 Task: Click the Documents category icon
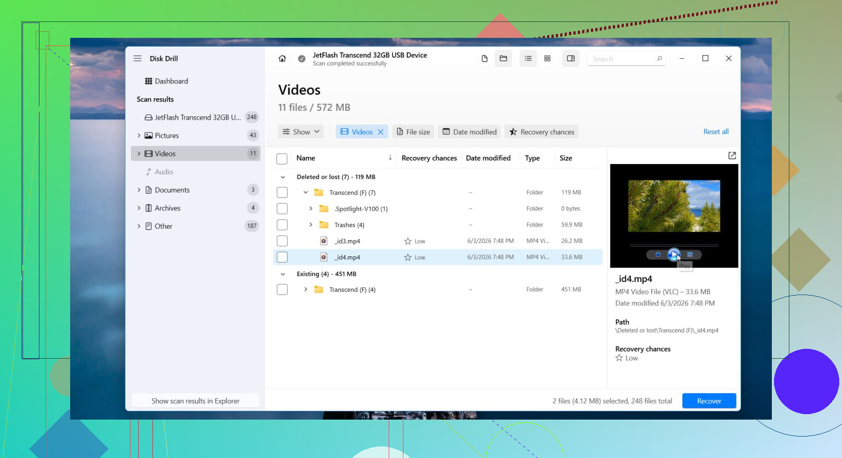pos(148,190)
